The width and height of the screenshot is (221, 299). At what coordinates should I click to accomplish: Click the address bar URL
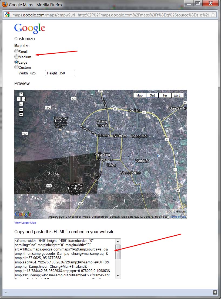110,15
